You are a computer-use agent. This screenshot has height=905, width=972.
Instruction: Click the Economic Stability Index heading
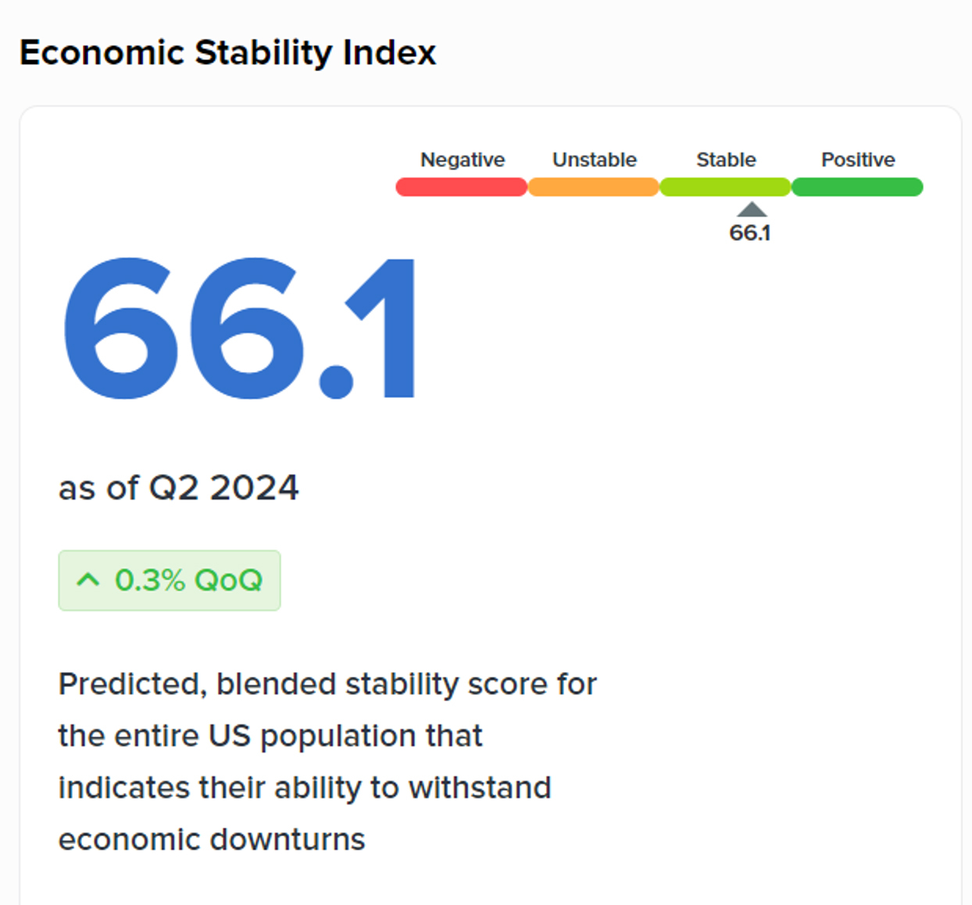tap(227, 53)
